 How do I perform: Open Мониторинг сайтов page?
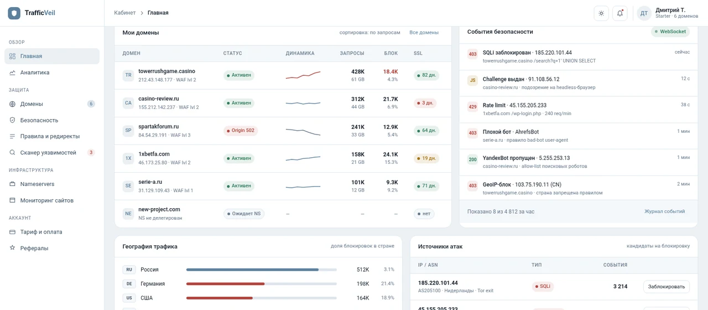tap(52, 200)
